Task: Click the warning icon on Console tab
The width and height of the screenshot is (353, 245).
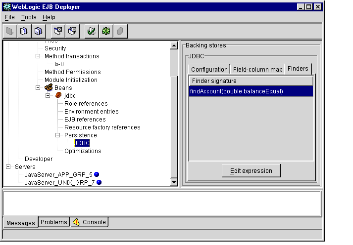Action: coord(76,222)
